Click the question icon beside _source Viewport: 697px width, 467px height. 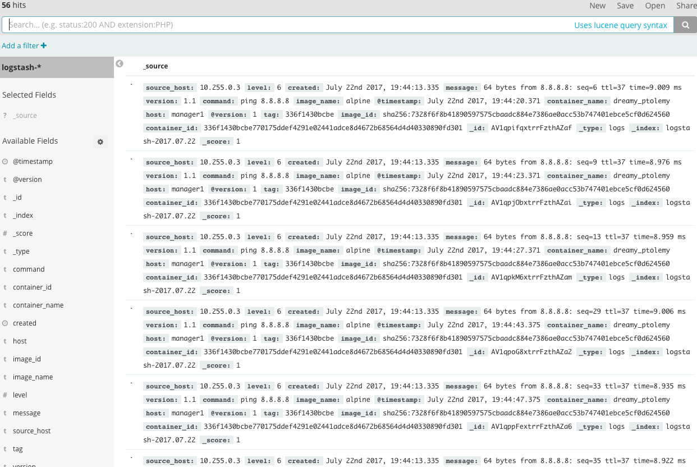[x=5, y=116]
